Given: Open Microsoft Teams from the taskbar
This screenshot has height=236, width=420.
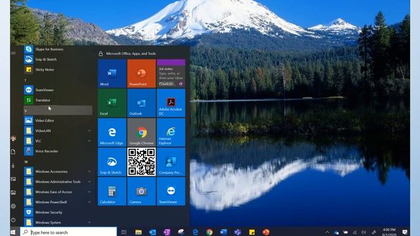Looking at the screenshot, I should (x=238, y=232).
